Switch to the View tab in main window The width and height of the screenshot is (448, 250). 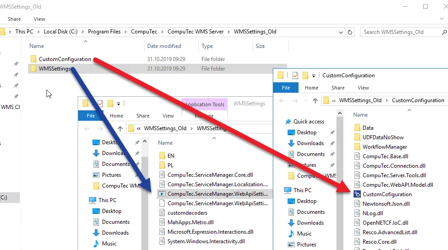pyautogui.click(x=39, y=19)
